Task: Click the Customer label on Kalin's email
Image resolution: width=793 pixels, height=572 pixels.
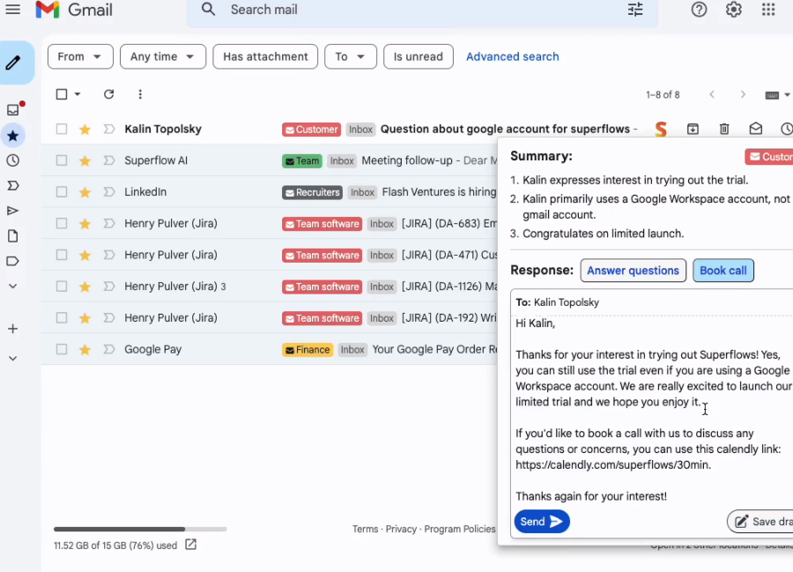Action: click(x=312, y=130)
